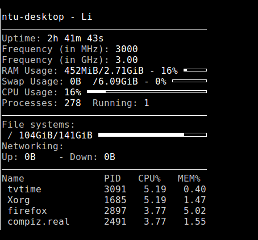Click the RAM usage progress bar
This screenshot has width=258, height=240.
click(x=195, y=70)
